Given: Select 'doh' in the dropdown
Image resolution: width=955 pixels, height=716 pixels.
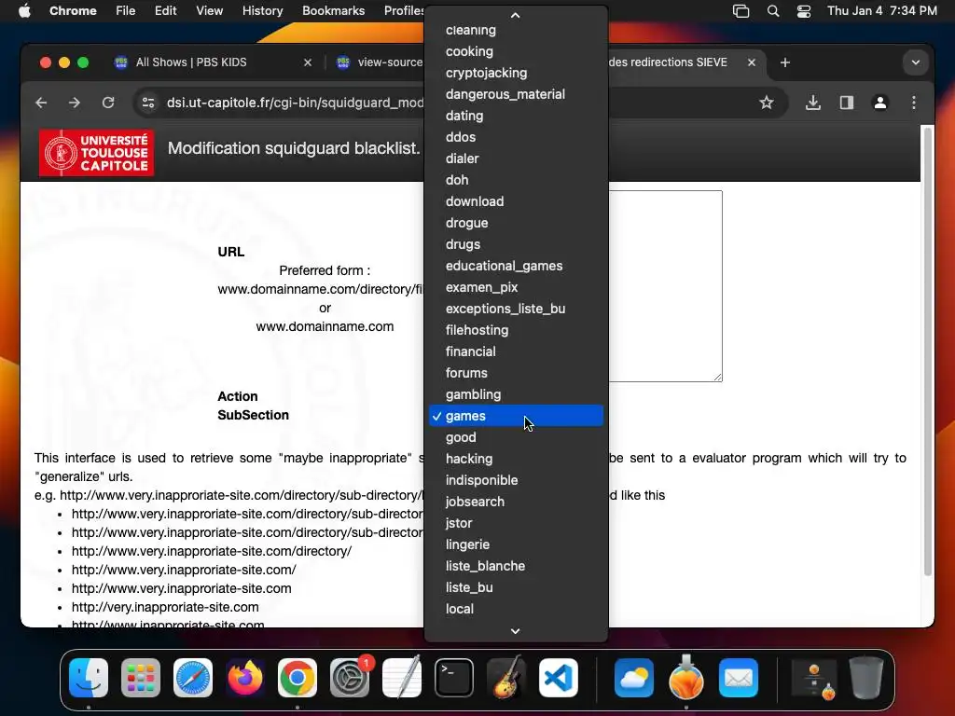Looking at the screenshot, I should pyautogui.click(x=516, y=180).
